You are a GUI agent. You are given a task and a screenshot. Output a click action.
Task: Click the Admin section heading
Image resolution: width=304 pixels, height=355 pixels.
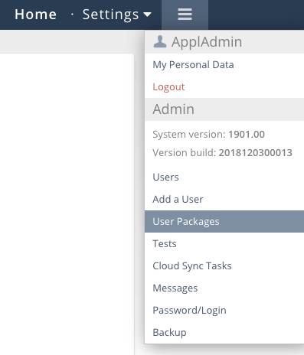(173, 109)
